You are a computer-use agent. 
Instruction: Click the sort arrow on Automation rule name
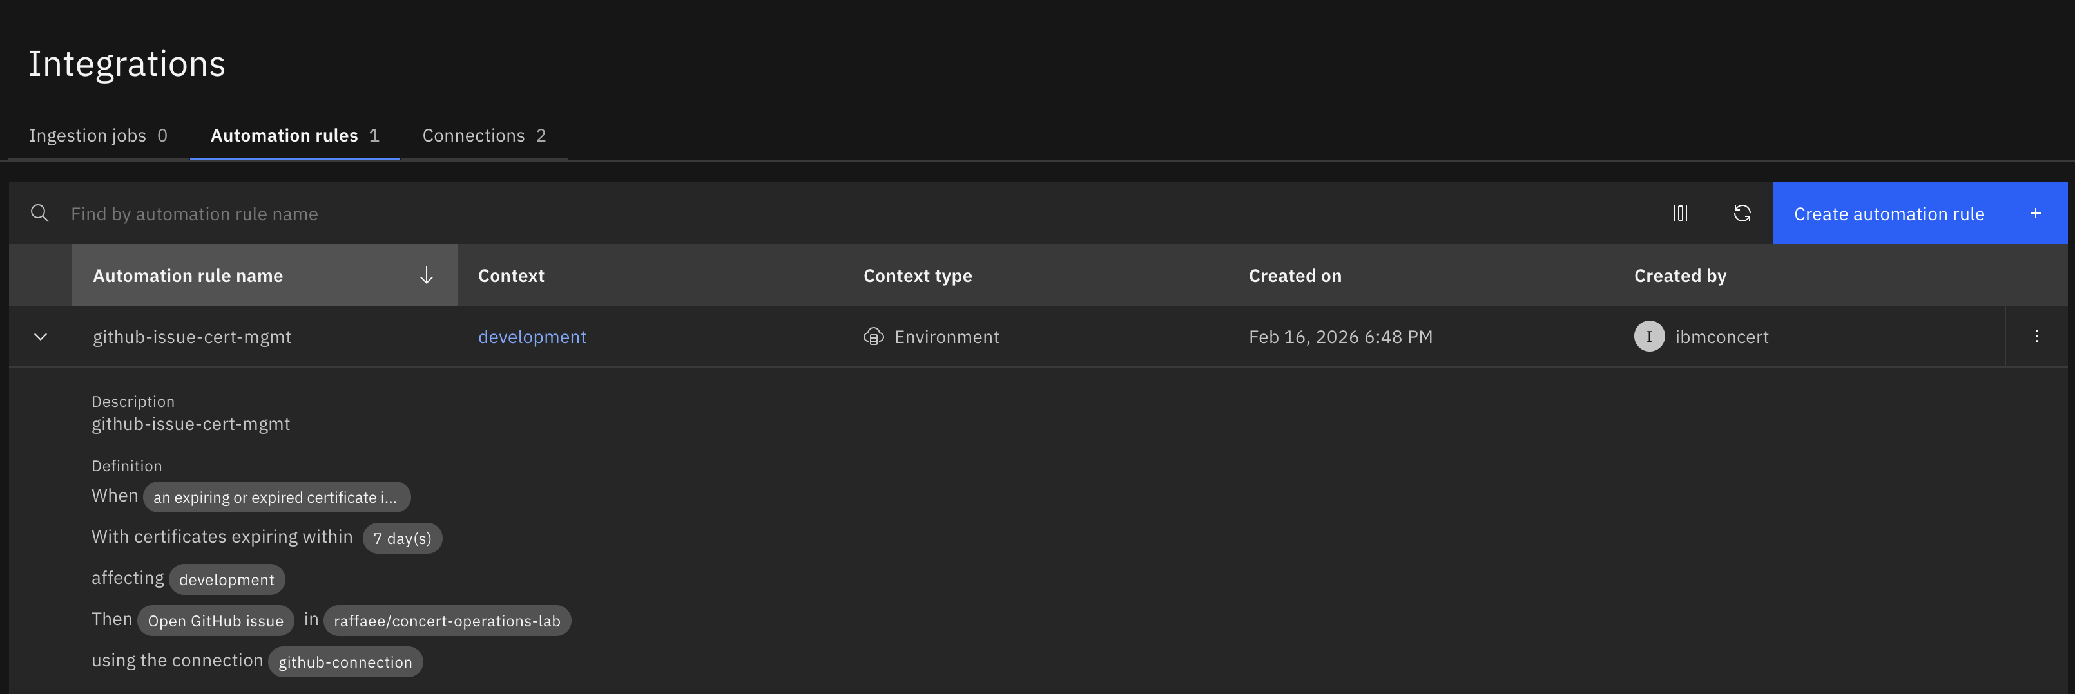tap(426, 276)
